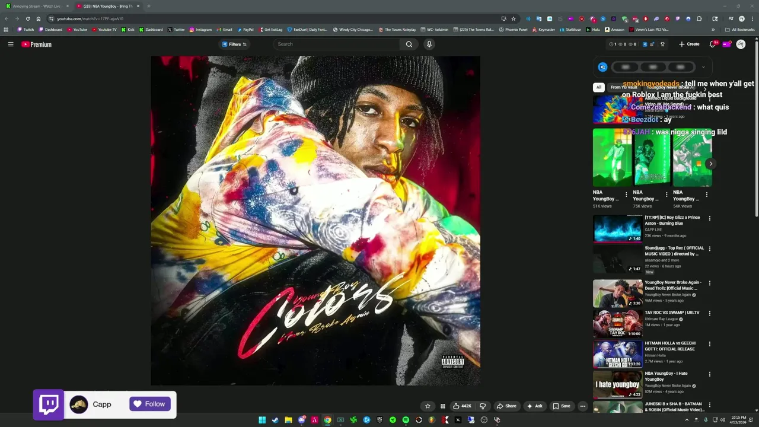This screenshot has height=427, width=759.
Task: Open the Instagram bookmark
Action: click(200, 30)
